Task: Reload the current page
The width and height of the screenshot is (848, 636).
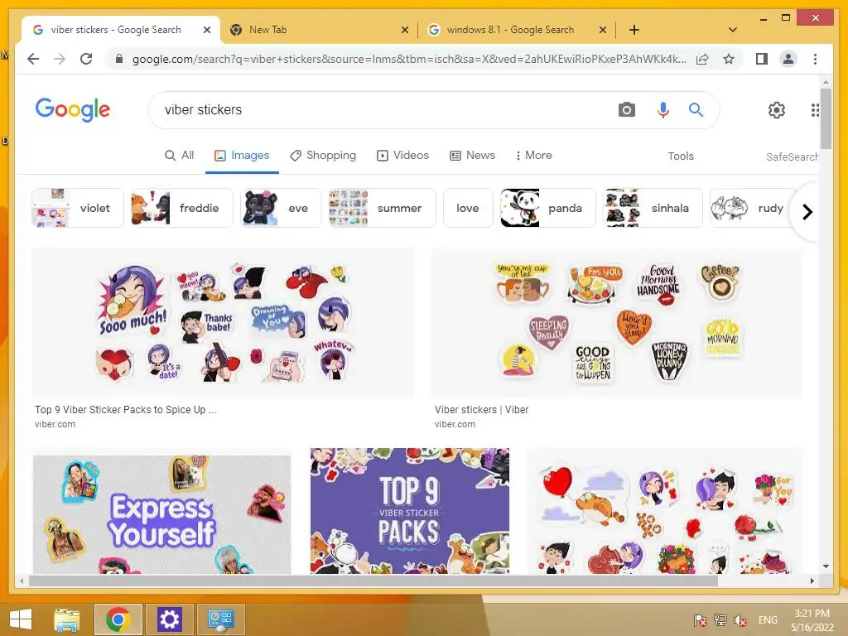Action: click(86, 59)
